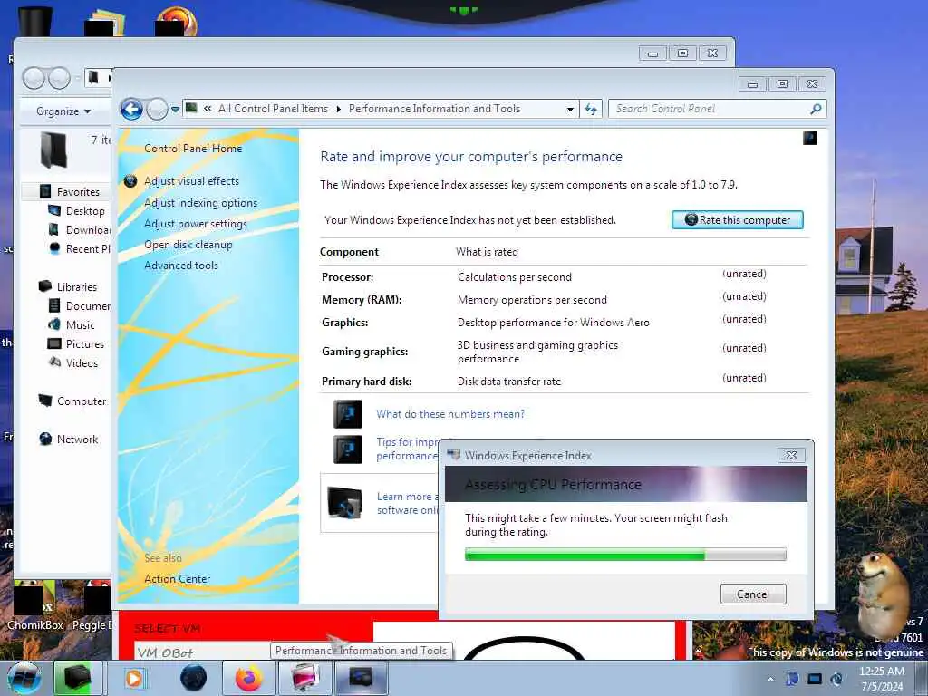Click 'All Control Panel Items' breadcrumb
The height and width of the screenshot is (696, 928).
click(x=273, y=109)
